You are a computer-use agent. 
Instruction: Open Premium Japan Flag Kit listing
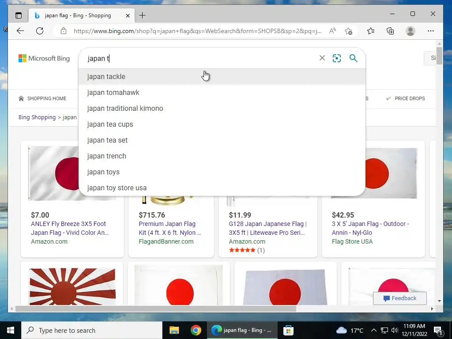pos(170,228)
